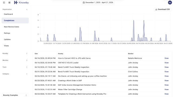Click the chart axis label 12/09/2025
Screen dimensions: 173x97
48,43
